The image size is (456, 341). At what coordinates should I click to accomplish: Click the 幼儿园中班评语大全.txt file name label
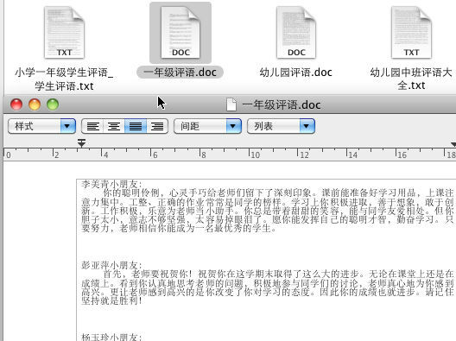coord(411,79)
